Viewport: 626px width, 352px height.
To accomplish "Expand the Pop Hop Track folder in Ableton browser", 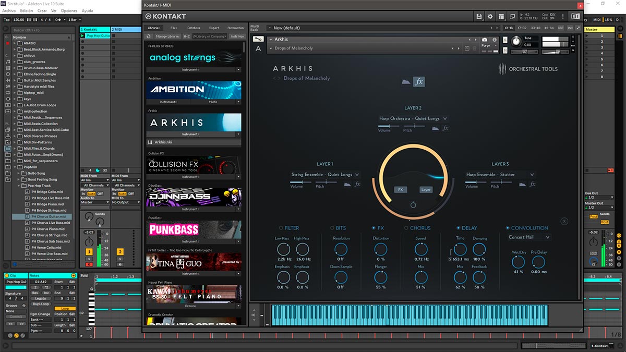I will (x=19, y=186).
